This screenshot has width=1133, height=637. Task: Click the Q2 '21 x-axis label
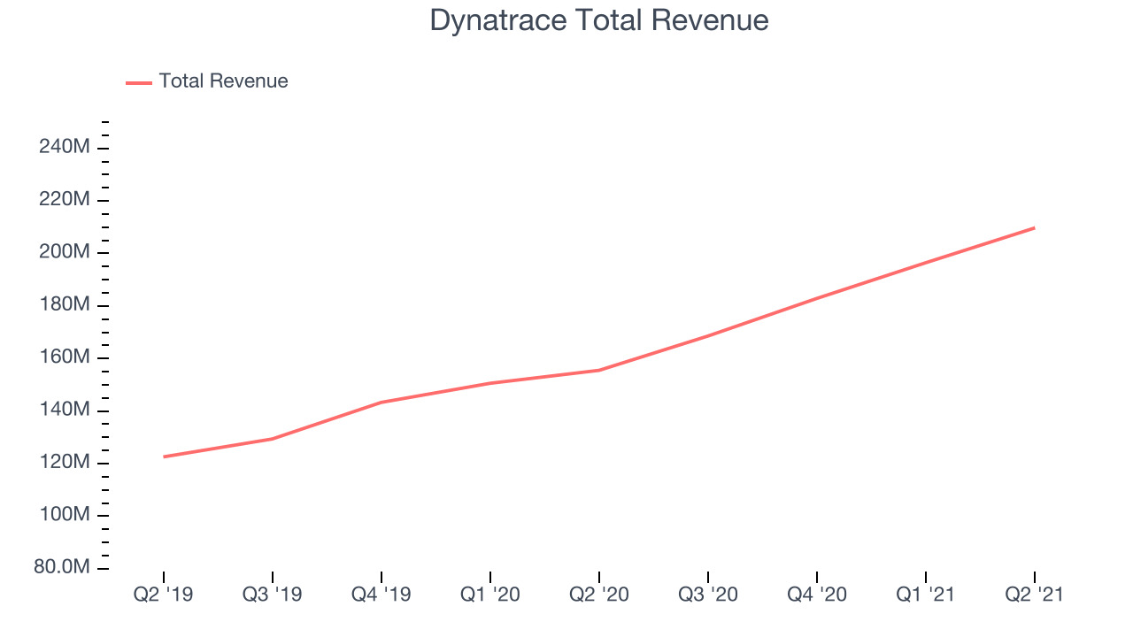[1034, 595]
